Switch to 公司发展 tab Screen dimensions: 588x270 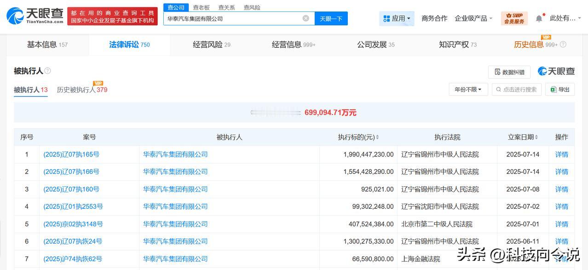pos(376,45)
